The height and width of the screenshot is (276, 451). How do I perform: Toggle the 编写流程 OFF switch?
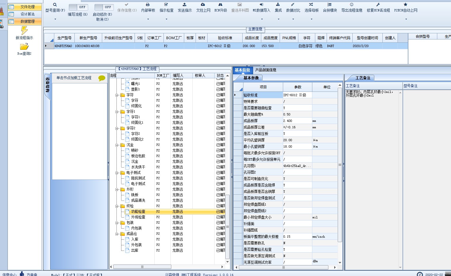78,7
